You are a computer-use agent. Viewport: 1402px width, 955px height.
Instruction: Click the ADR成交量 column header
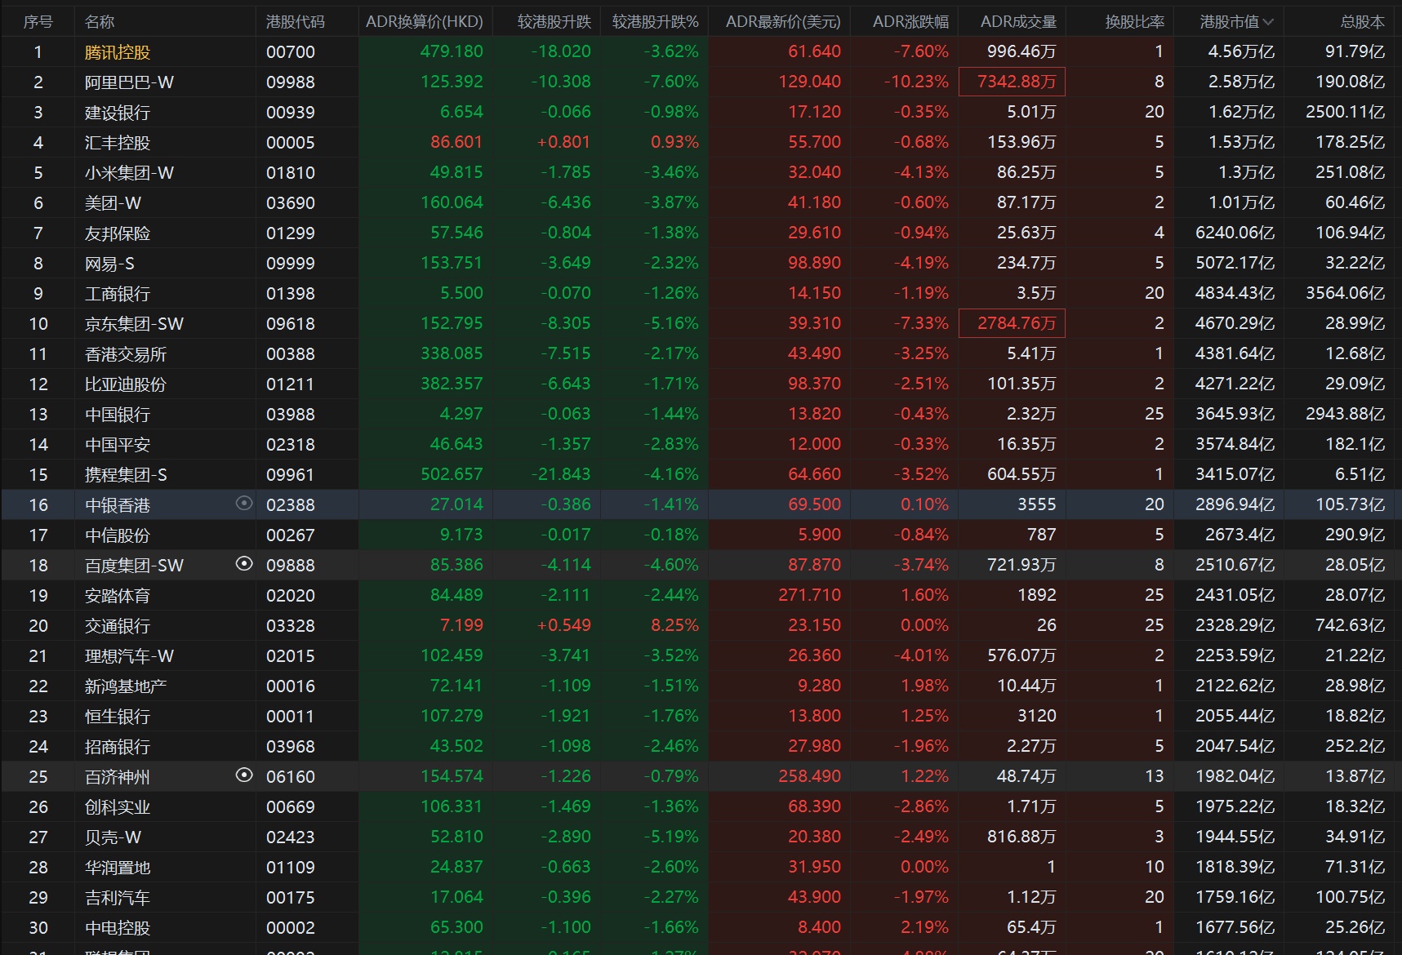point(1018,22)
